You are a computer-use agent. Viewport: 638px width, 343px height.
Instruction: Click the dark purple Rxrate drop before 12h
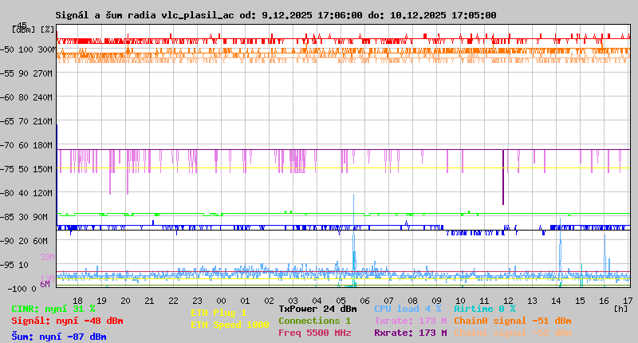[x=503, y=177]
